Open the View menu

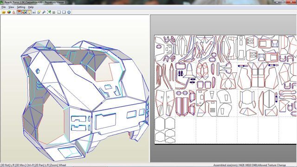[x=11, y=7]
